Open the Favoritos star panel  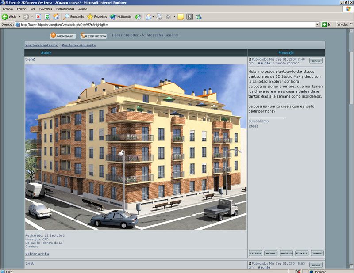97,17
